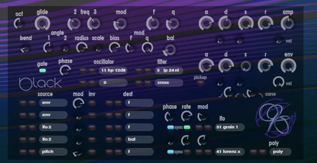This screenshot has width=317, height=163.
Task: Open the oscillator selector showing 0
Action: click(113, 83)
